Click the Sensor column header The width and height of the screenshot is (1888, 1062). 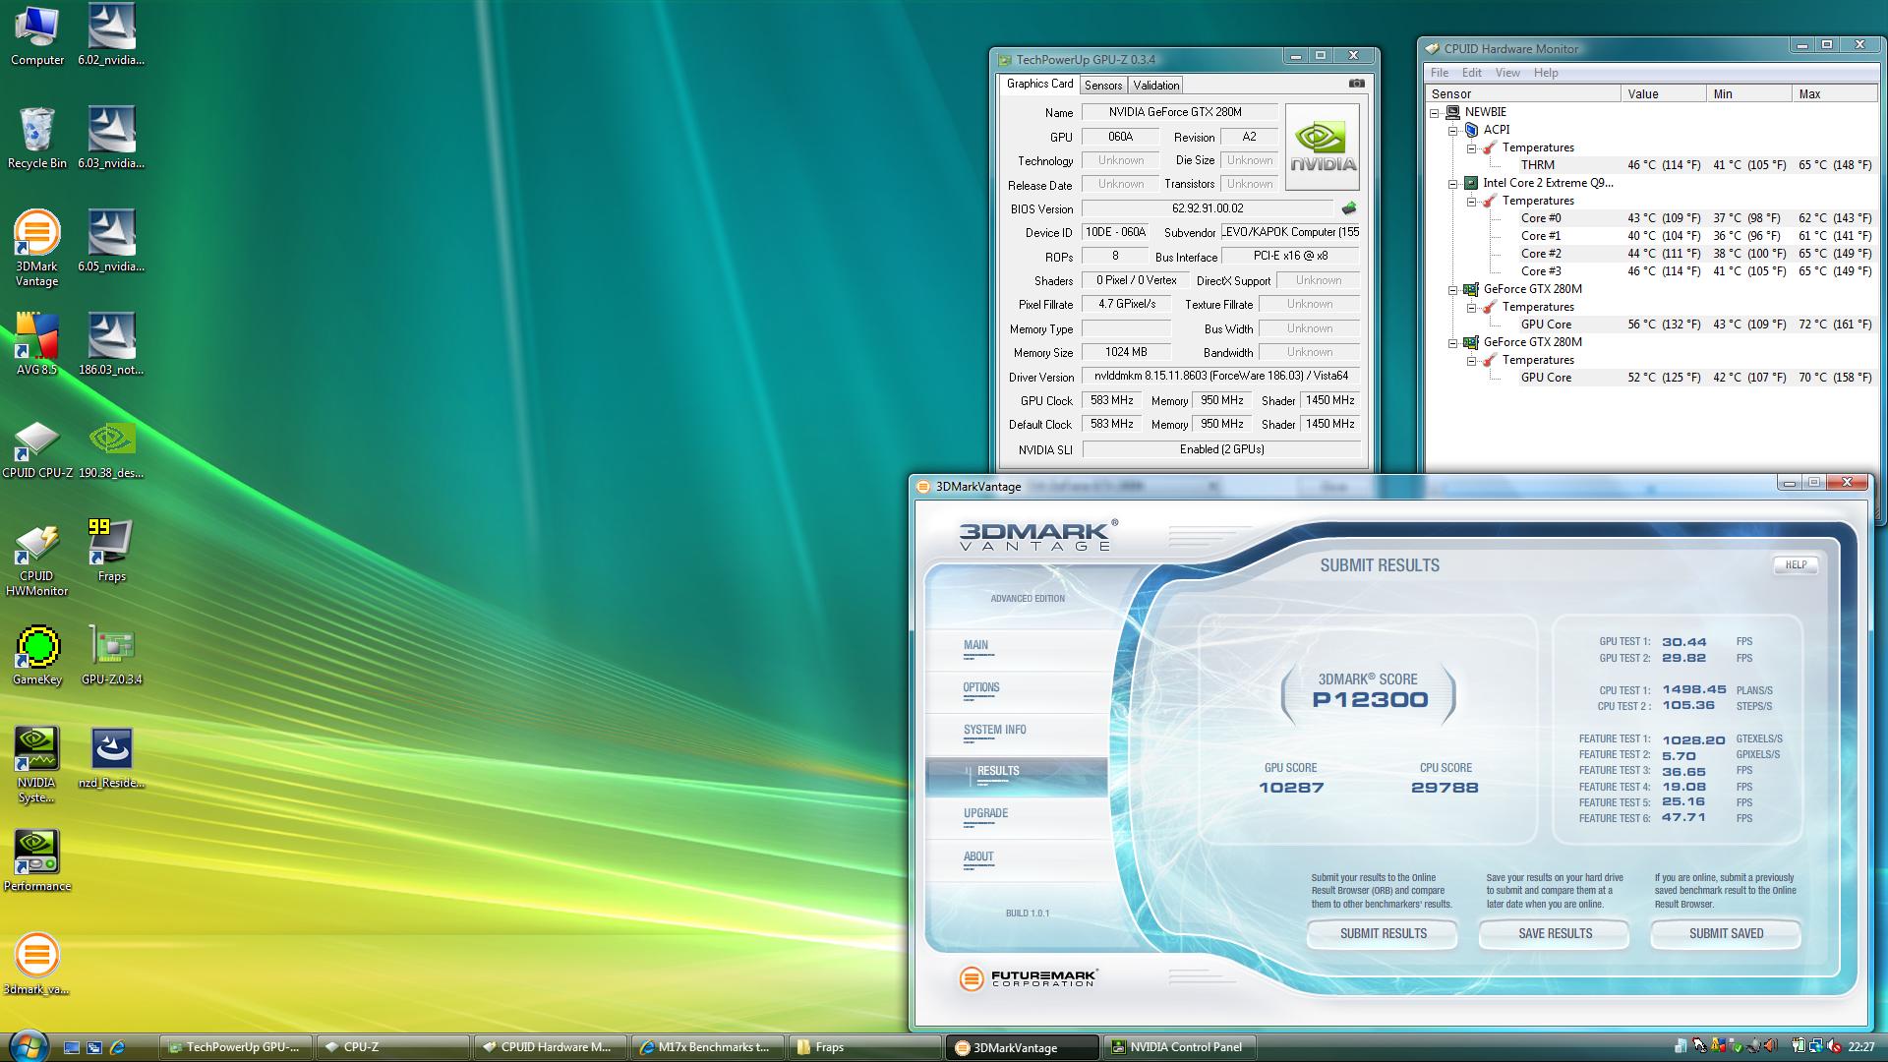[x=1522, y=94]
